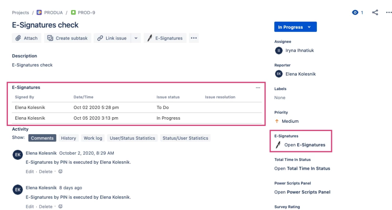This screenshot has height=210, width=392.
Task: Open E-Signatures link in sidebar
Action: point(305,145)
